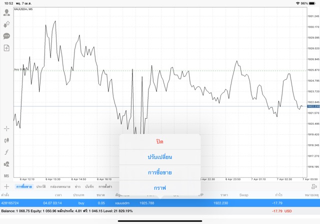Open the chart objects shapes icon
The image size is (320, 224).
(x=6, y=164)
